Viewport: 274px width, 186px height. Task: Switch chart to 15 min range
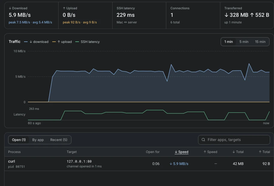260,42
